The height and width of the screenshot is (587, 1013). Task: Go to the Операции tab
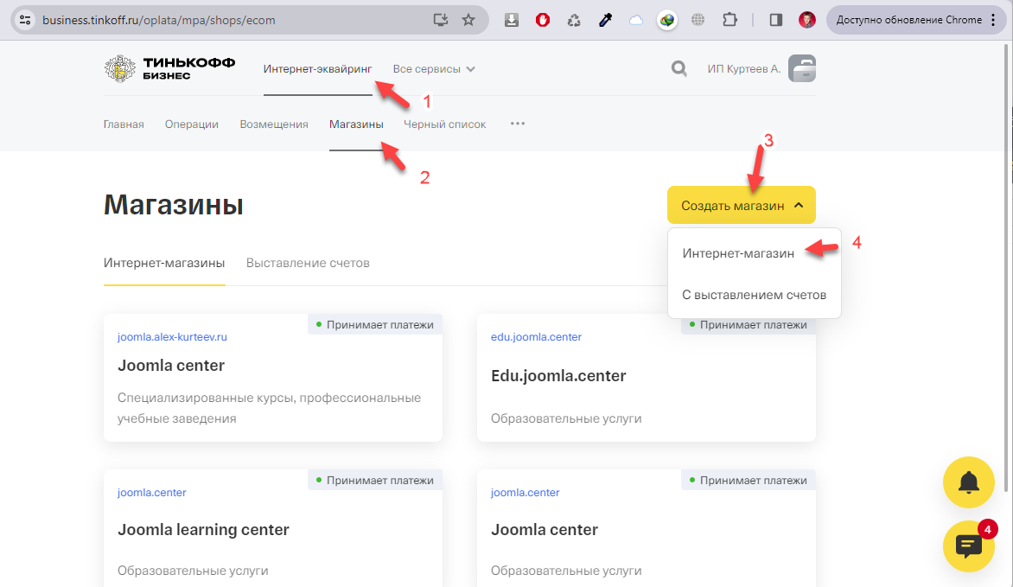pyautogui.click(x=191, y=124)
